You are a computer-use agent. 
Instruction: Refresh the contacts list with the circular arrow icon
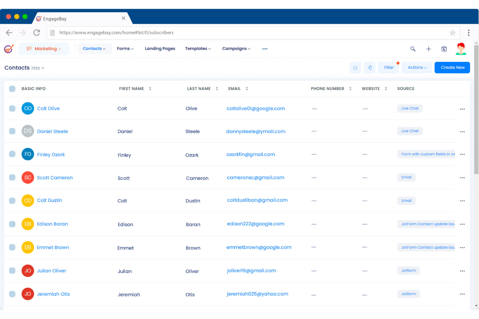pos(355,68)
